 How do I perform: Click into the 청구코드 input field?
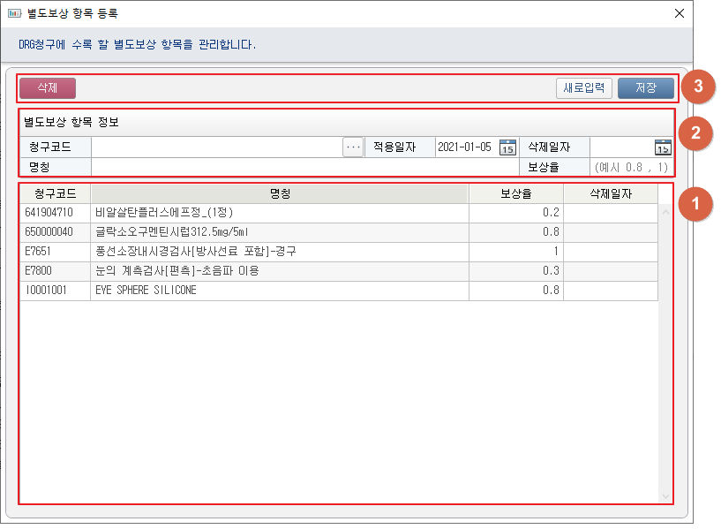point(216,147)
